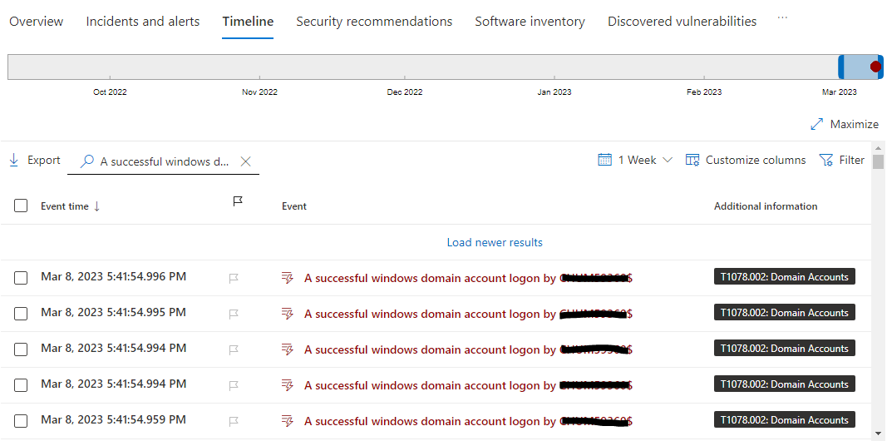Click the Customize columns icon
The image size is (887, 441).
point(692,161)
